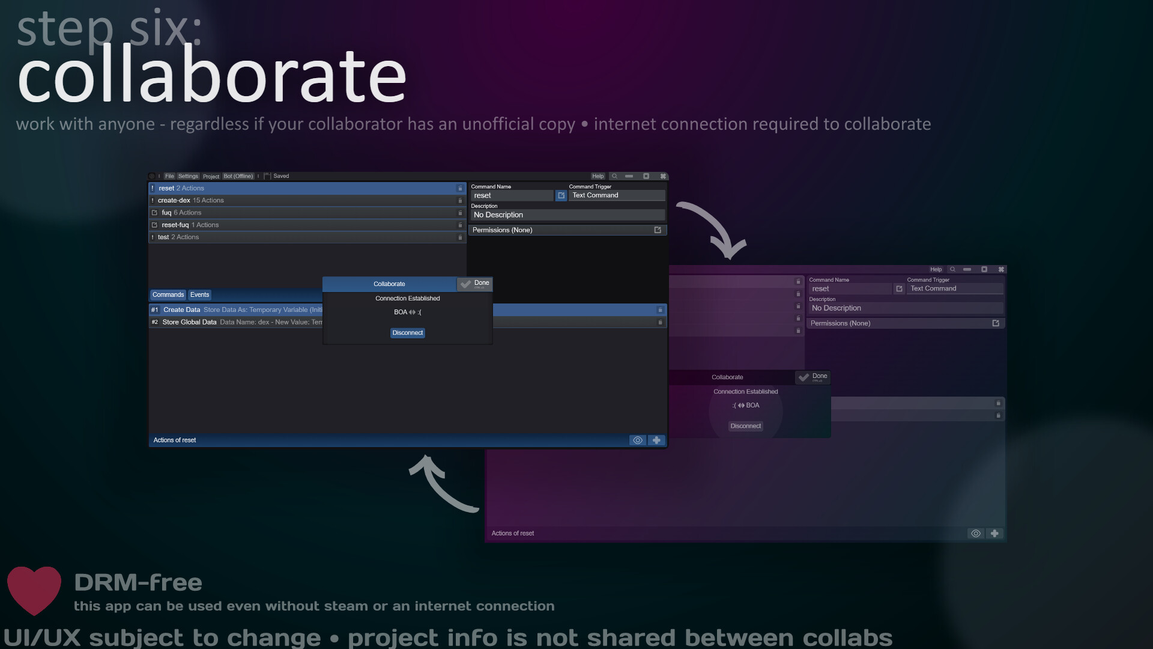The height and width of the screenshot is (649, 1153).
Task: Delete the "test" command via its trash icon
Action: tap(460, 237)
